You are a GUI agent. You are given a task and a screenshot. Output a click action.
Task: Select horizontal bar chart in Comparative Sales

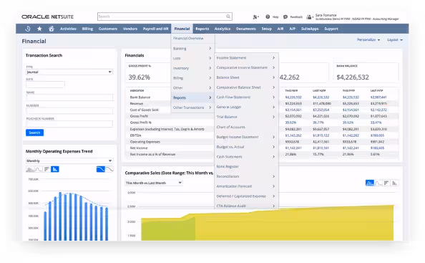click(x=386, y=183)
